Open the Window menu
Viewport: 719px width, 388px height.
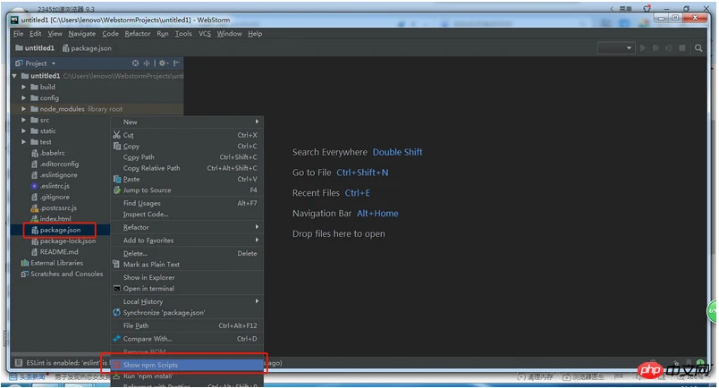(229, 33)
